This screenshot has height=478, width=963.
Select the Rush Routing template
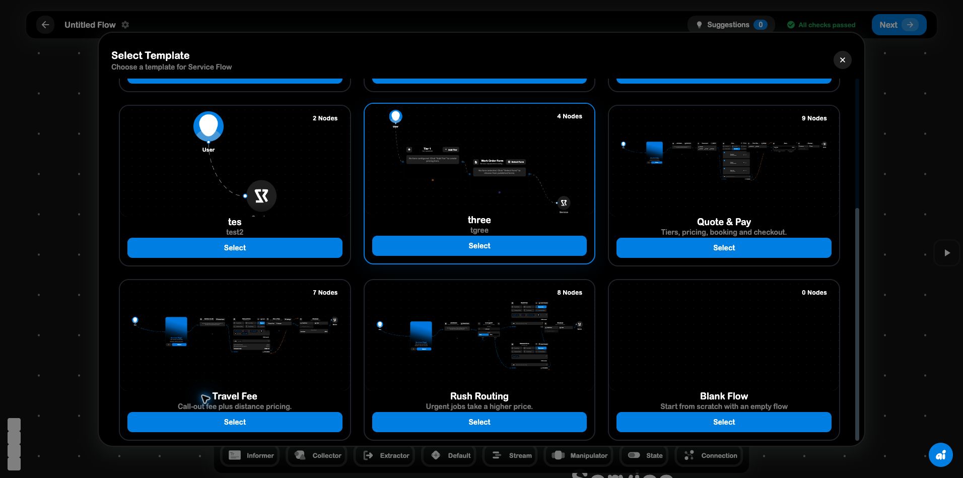coord(479,422)
